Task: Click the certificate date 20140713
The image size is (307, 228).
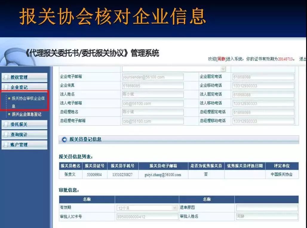Action: (285, 59)
